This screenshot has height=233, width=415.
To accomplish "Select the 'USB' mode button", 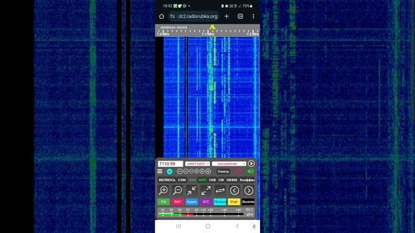I will (213, 180).
